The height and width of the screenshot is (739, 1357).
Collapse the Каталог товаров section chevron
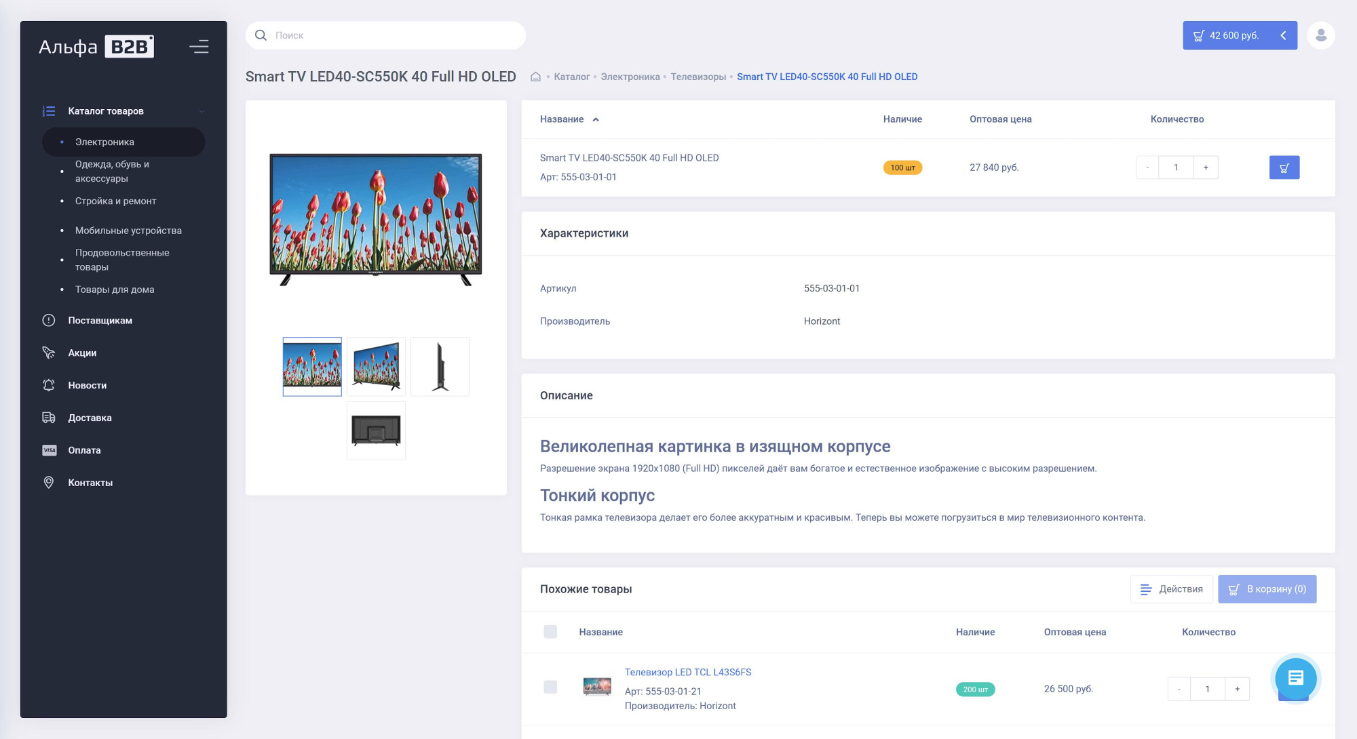pos(202,111)
